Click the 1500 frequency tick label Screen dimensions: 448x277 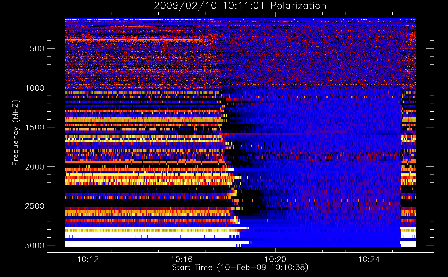pos(35,127)
